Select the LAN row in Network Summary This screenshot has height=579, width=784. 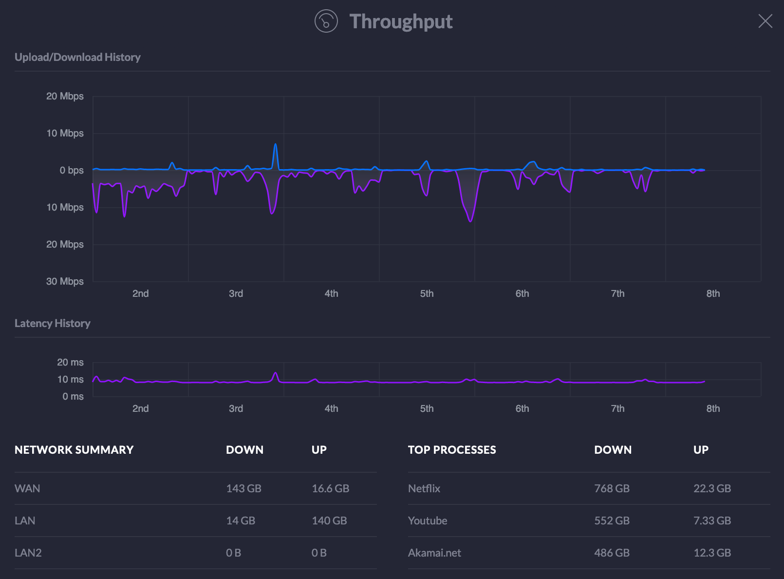click(25, 521)
